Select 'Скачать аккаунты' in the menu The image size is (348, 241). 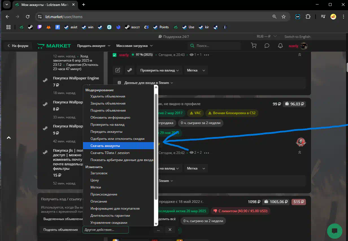(118, 146)
